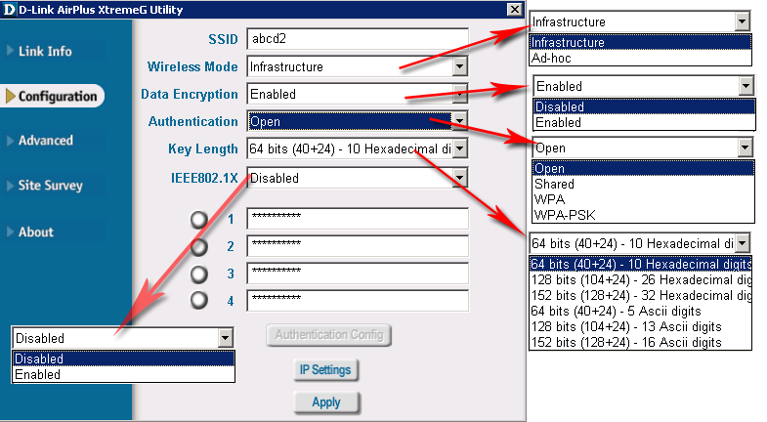Click arrow of expanded Key Length combo at right
This screenshot has width=767, height=422.
pyautogui.click(x=742, y=243)
